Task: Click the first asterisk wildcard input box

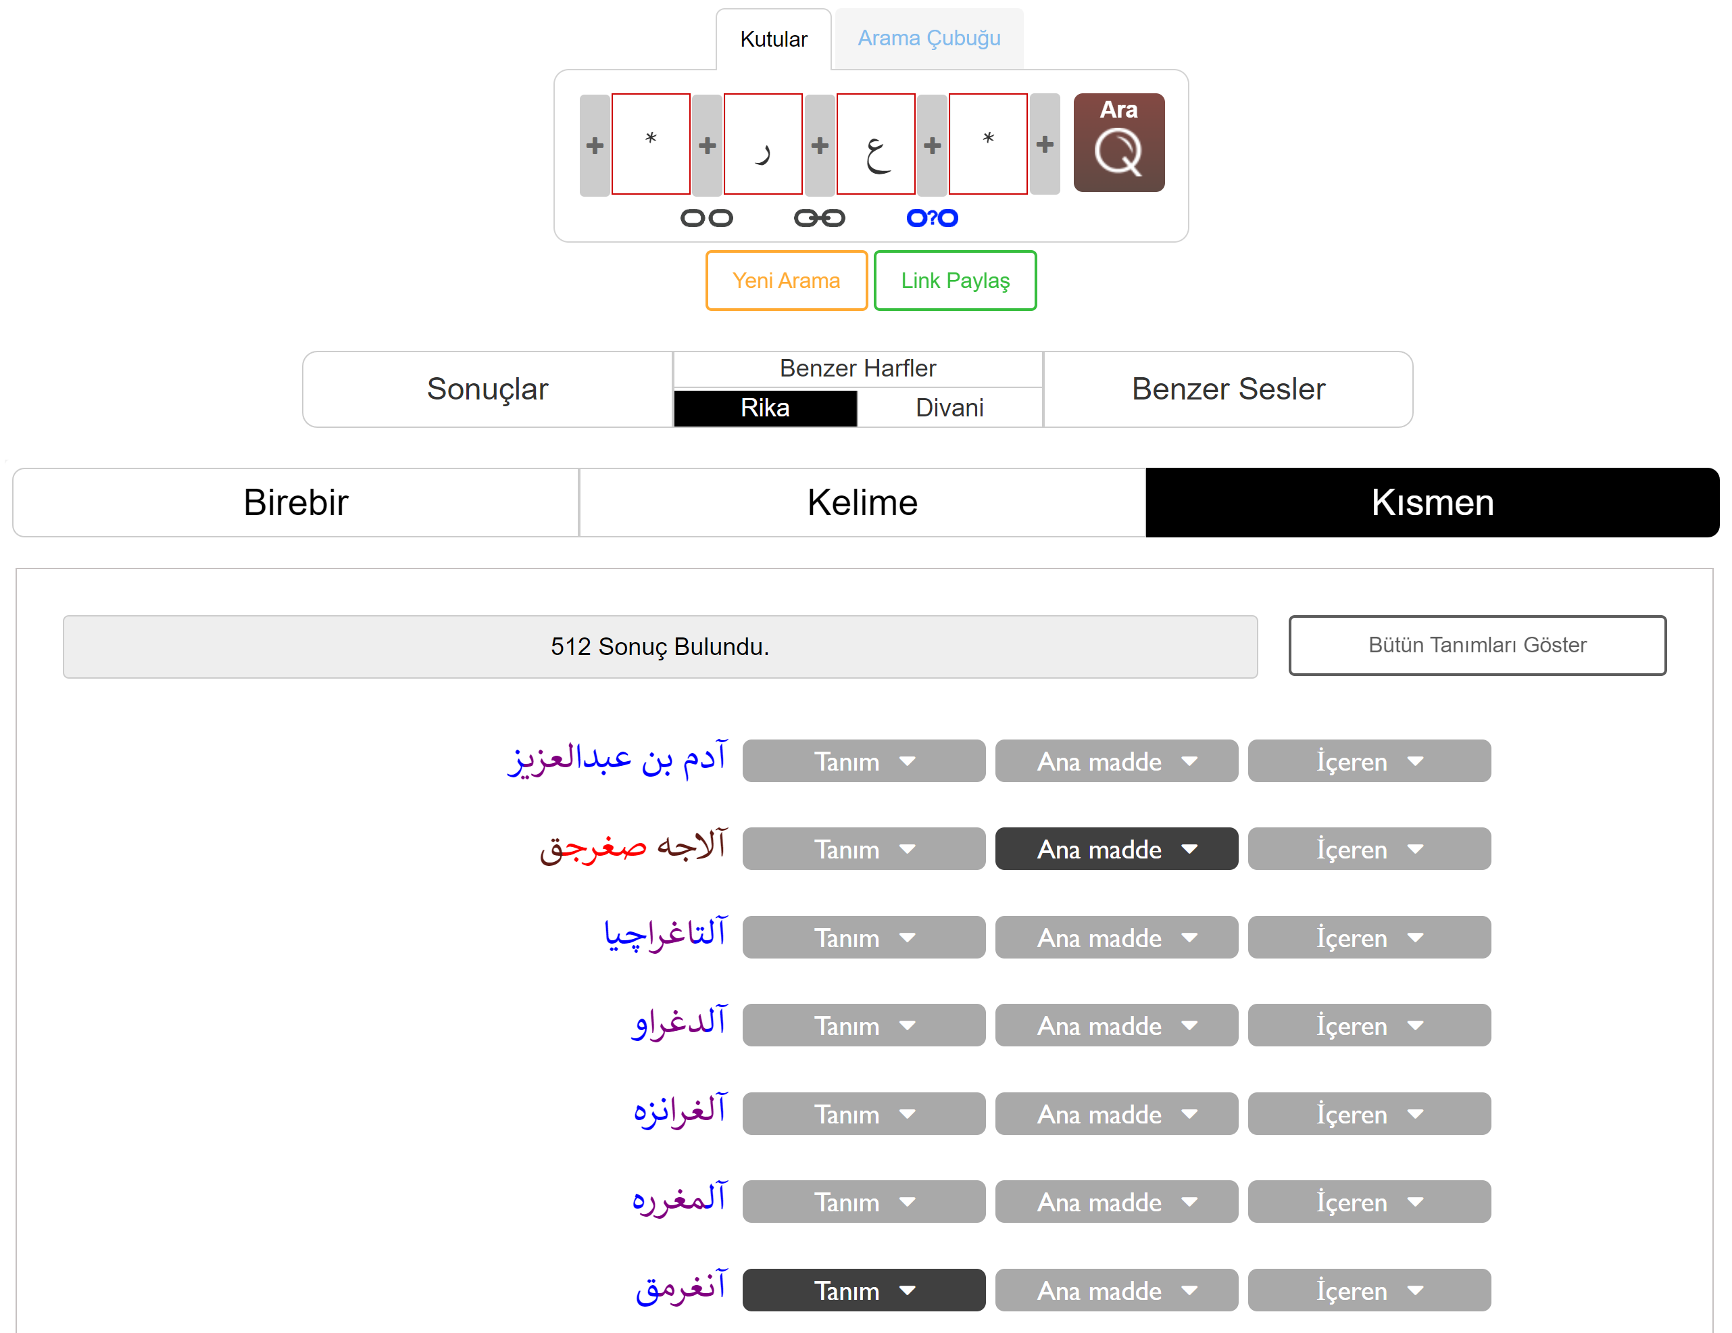Action: click(x=651, y=143)
